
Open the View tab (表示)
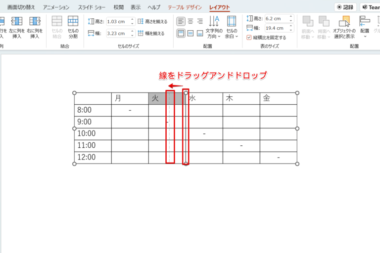(136, 7)
